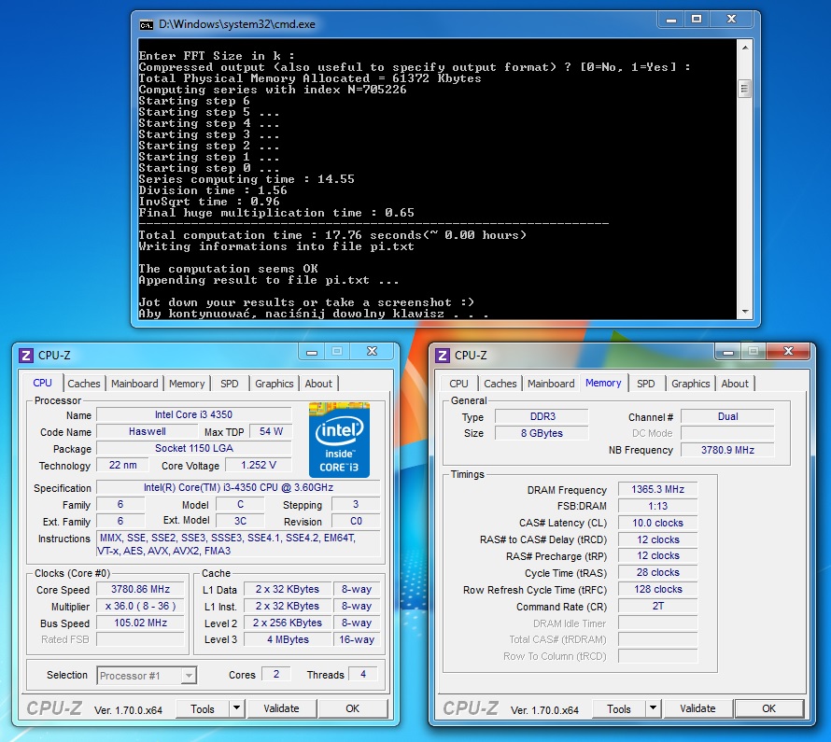This screenshot has width=831, height=742.
Task: Minimize the right CPU-Z window
Action: click(x=728, y=352)
